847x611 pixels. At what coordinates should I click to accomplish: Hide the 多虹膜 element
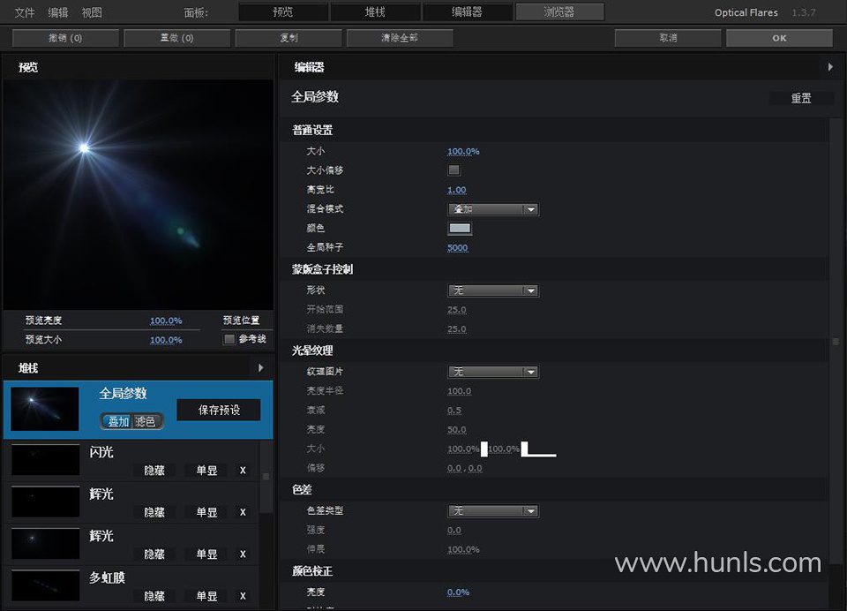(x=154, y=596)
